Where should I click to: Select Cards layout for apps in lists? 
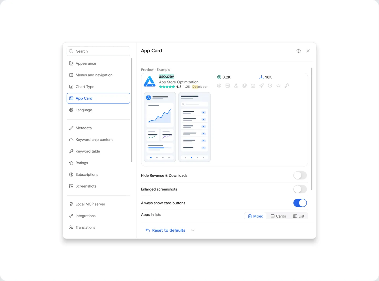coord(278,216)
